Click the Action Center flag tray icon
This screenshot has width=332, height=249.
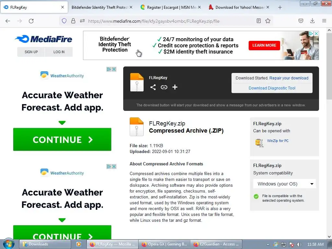pyautogui.click(x=291, y=244)
